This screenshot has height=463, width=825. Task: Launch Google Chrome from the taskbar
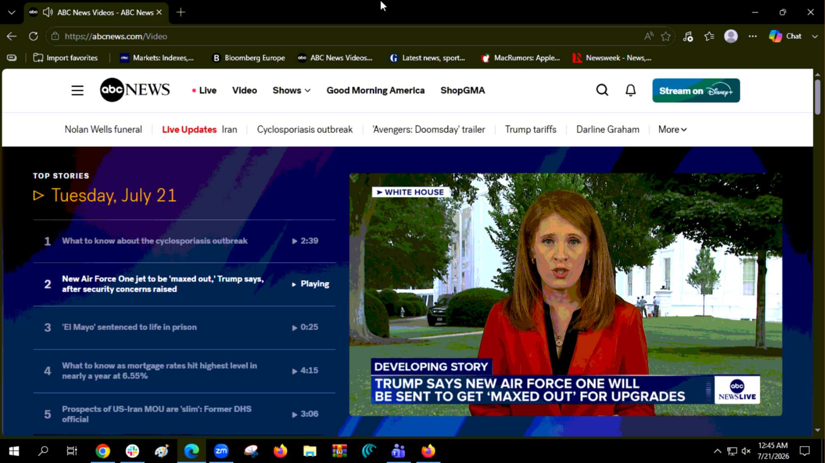(x=103, y=451)
